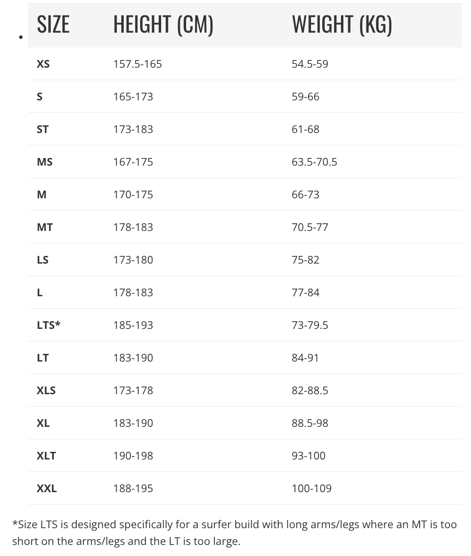Click height value 157.5-165
This screenshot has height=556, width=471.
137,64
